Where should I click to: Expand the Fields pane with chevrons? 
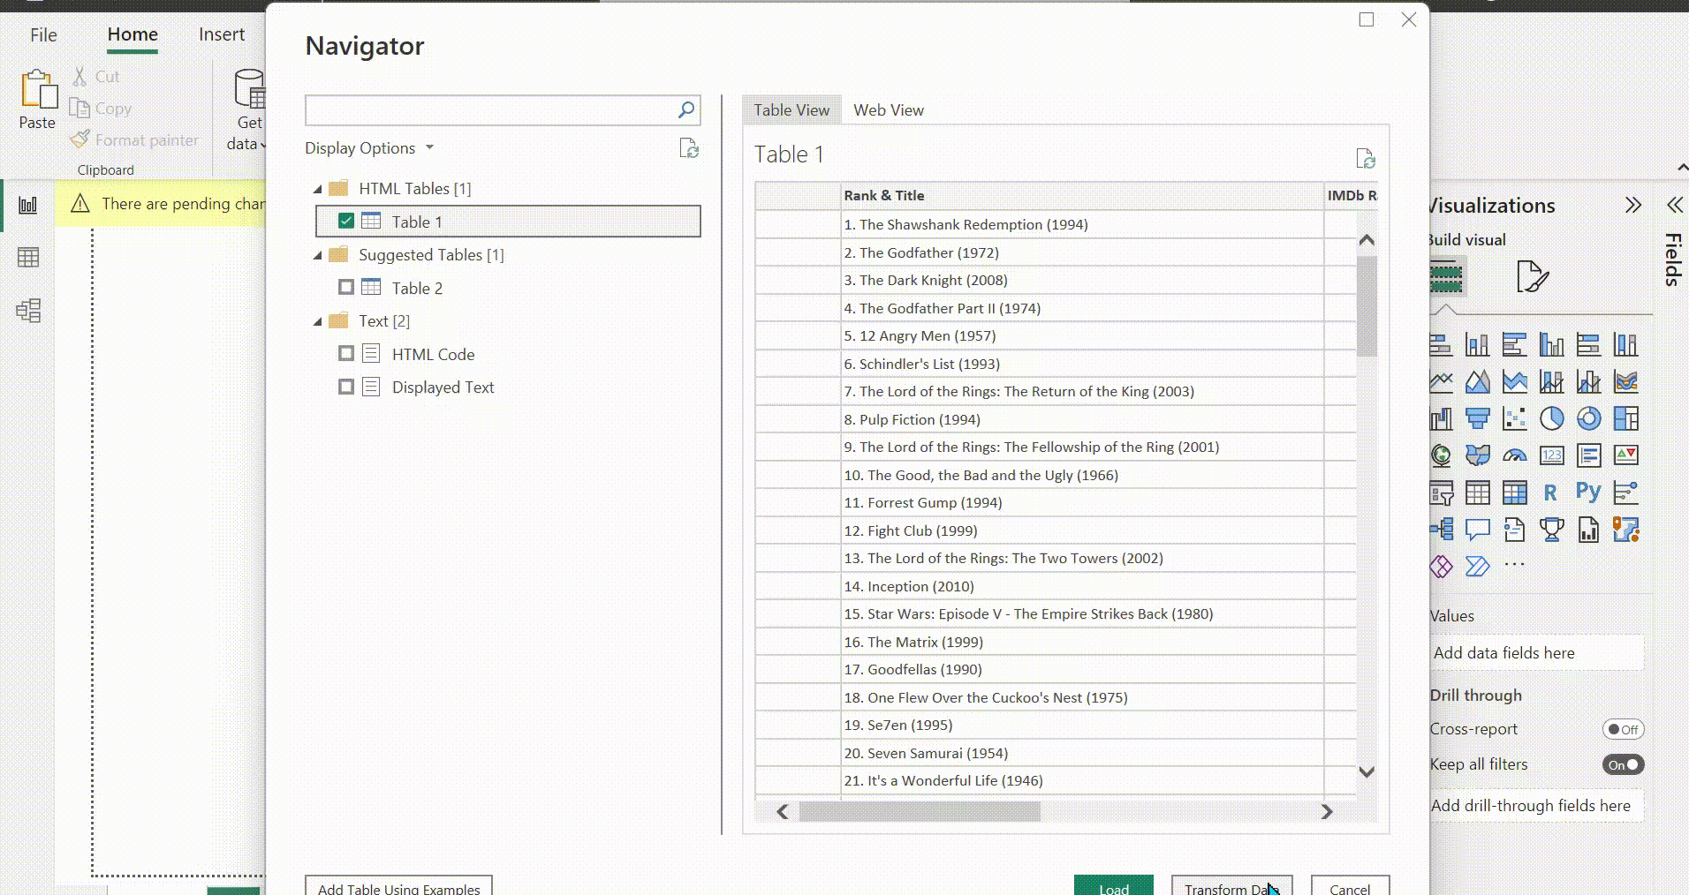1675,206
